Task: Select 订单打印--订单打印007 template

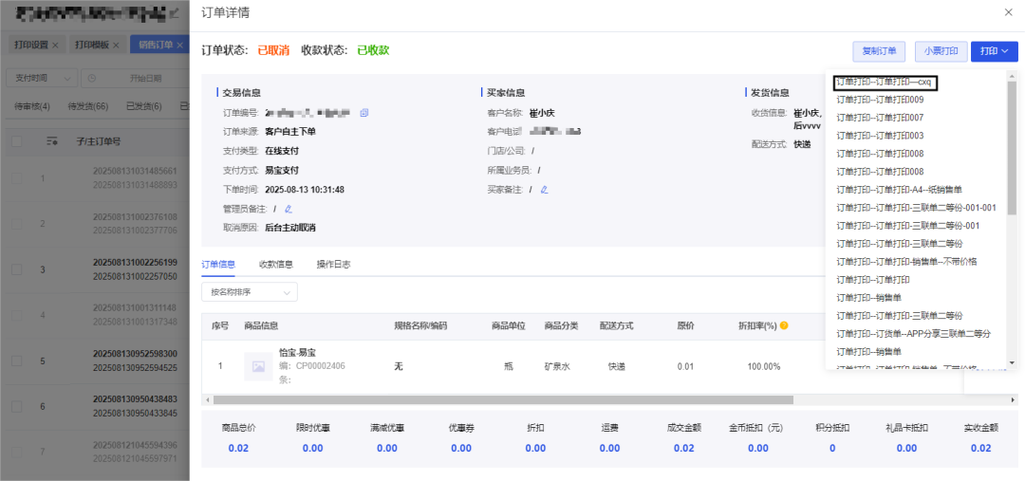Action: (x=880, y=118)
